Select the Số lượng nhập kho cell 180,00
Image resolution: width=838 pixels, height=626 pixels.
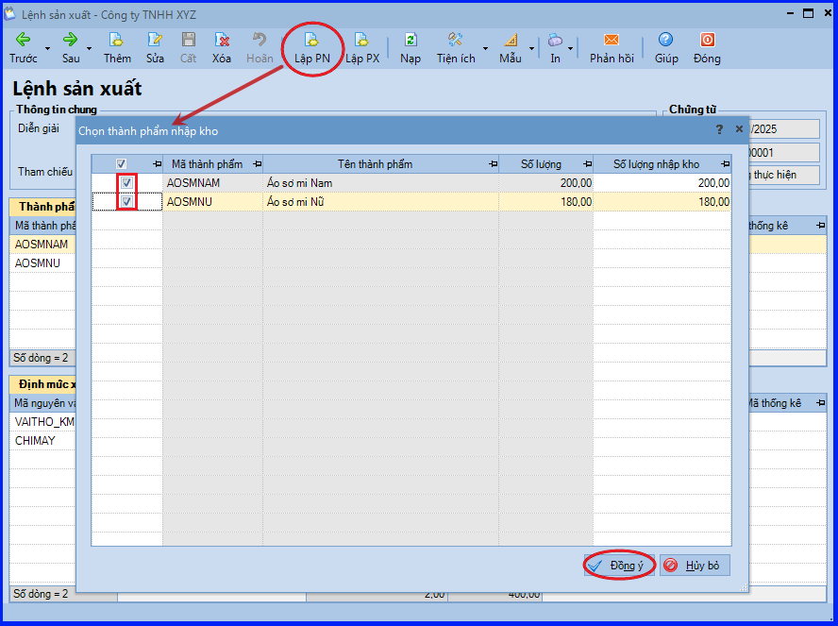tap(662, 201)
